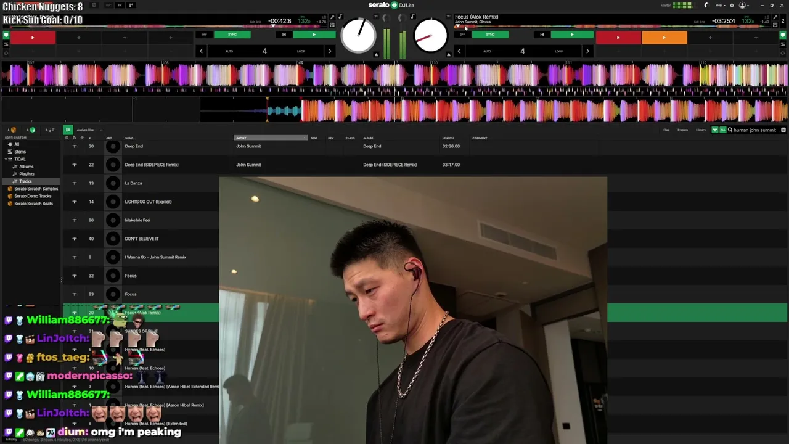Screen dimensions: 789x444
Task: Select hot cue pad mode on right deck
Action: coord(783,35)
